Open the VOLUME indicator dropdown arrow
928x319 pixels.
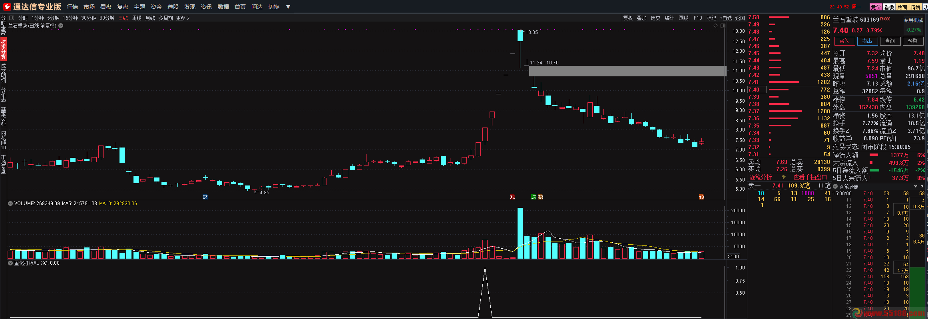coord(10,203)
